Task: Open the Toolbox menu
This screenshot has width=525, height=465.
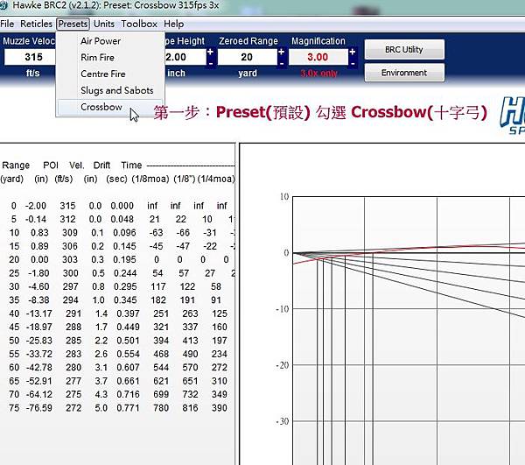Action: 139,24
